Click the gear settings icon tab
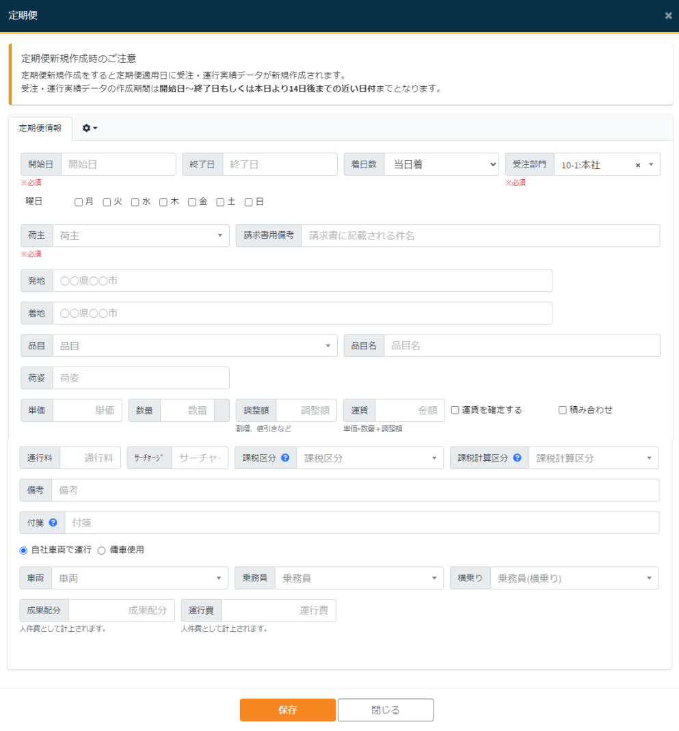679x731 pixels. (x=90, y=128)
